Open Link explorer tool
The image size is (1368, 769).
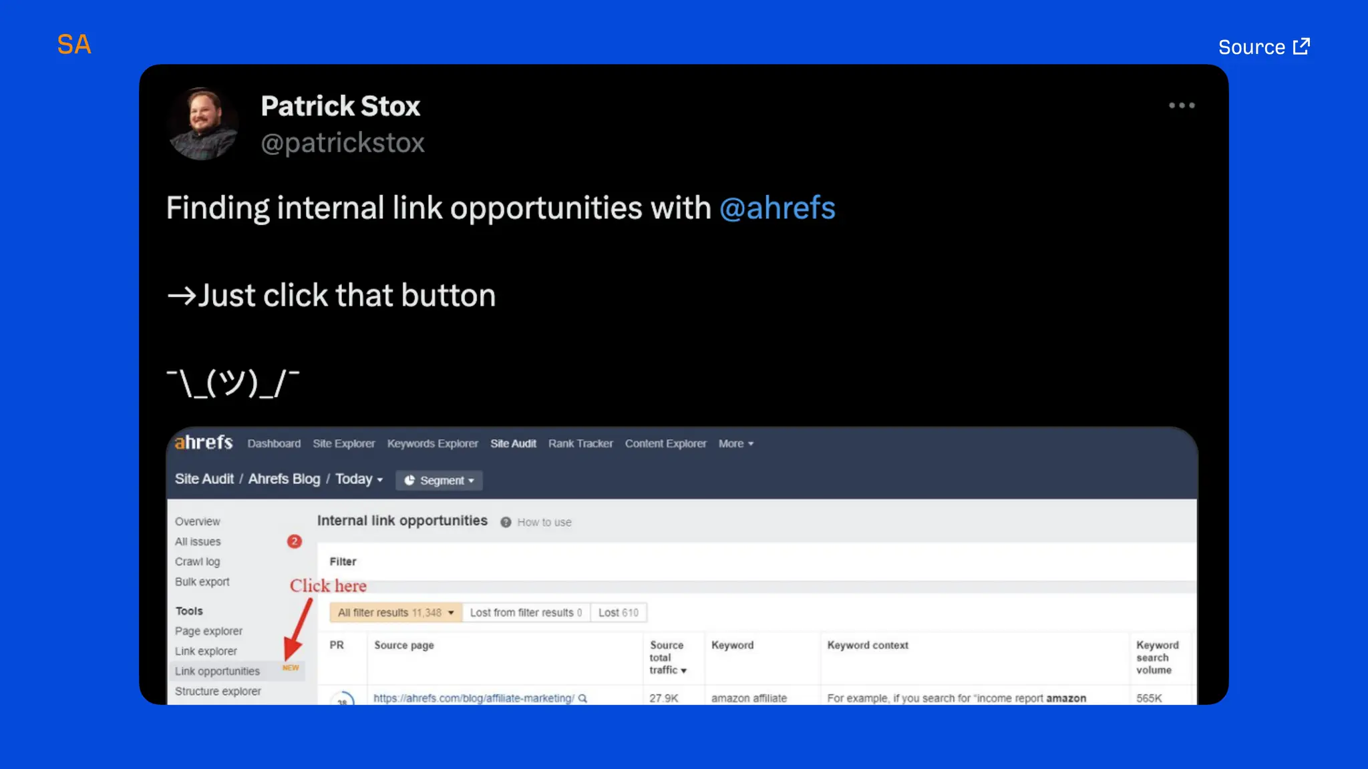click(206, 651)
